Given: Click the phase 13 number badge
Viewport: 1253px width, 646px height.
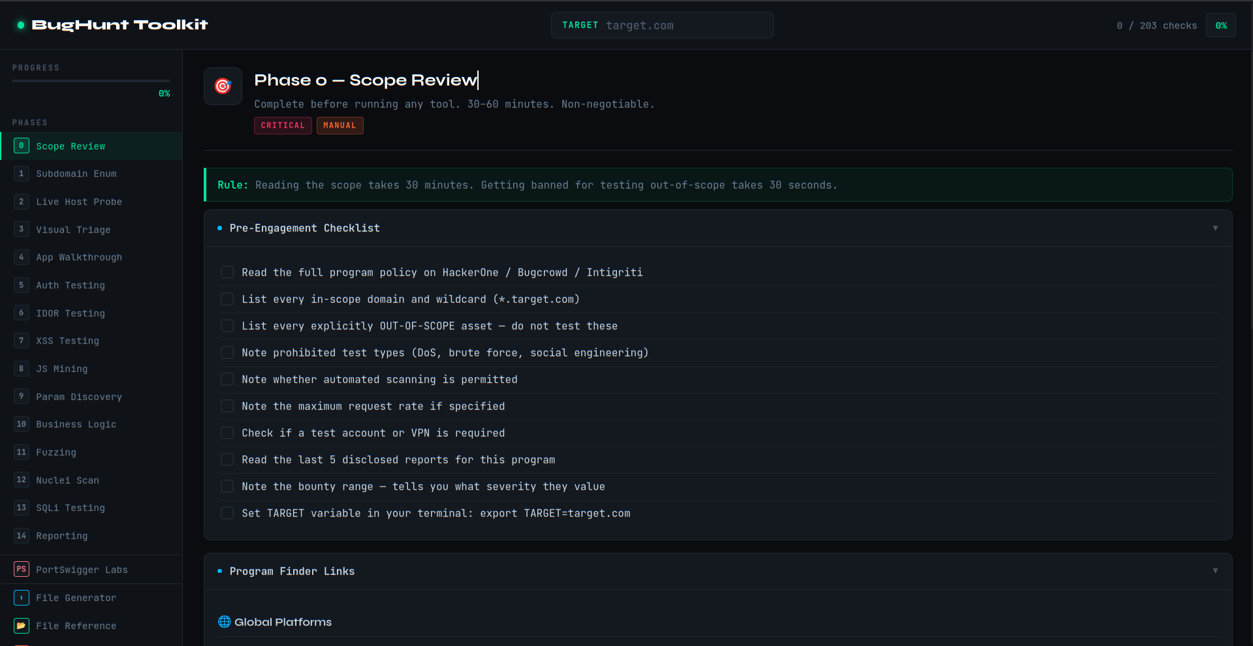Looking at the screenshot, I should click(x=22, y=508).
